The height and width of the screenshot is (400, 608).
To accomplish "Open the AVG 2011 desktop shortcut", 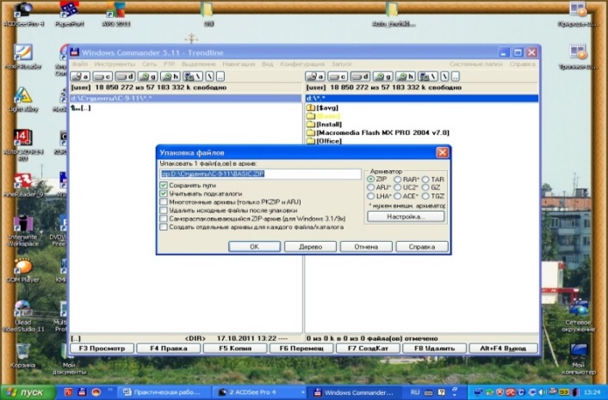I will [115, 15].
